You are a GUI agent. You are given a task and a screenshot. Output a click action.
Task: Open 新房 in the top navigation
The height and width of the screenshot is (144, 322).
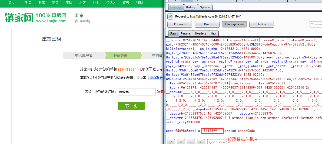tap(42, 3)
